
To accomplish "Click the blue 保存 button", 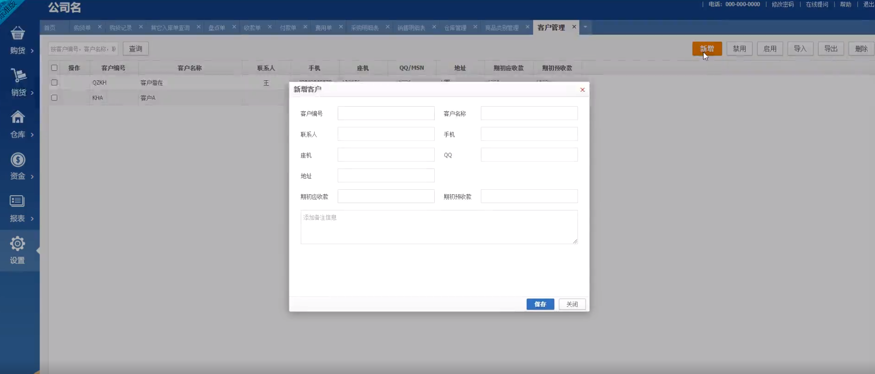I will (x=540, y=304).
